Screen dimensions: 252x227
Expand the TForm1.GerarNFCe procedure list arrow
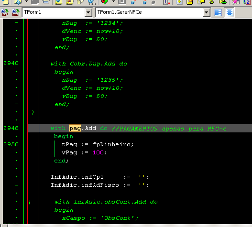coord(207,12)
